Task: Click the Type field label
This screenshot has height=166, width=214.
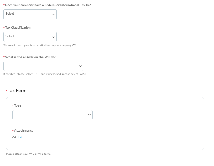Action: click(18, 106)
